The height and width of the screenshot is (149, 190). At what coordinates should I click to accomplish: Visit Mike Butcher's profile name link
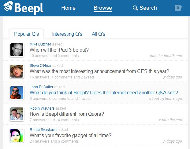pyautogui.click(x=40, y=44)
